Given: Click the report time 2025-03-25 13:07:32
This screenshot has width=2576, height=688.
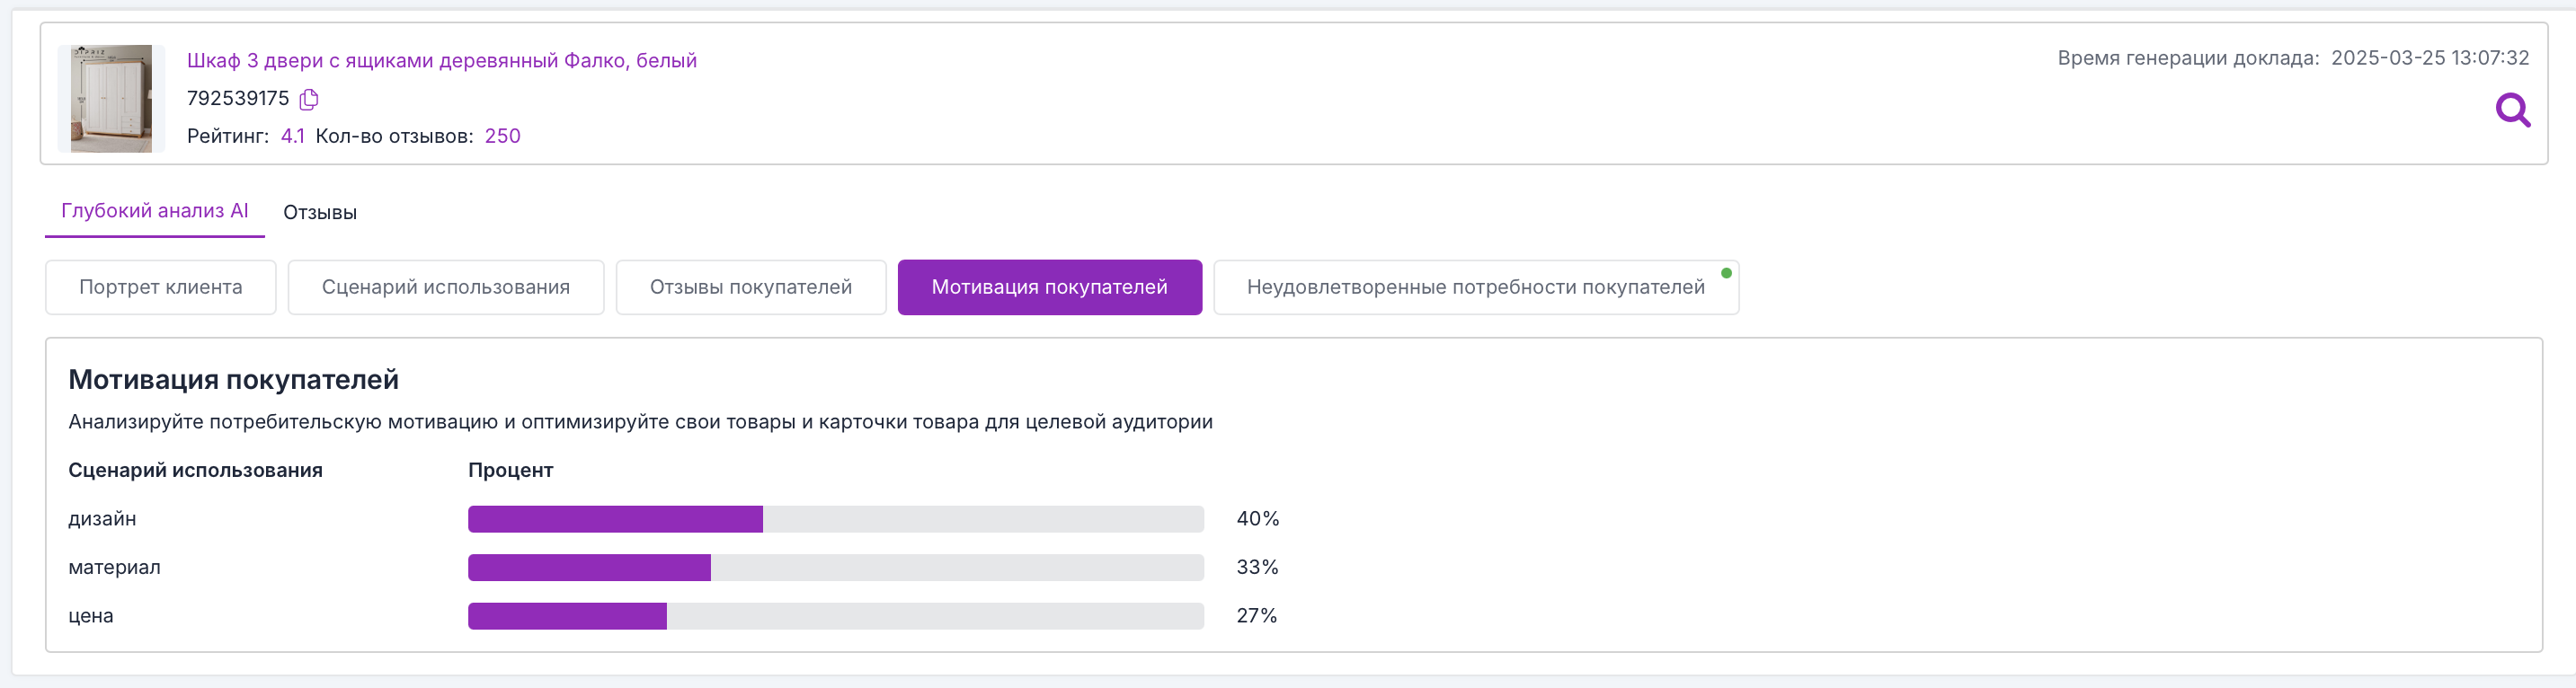Looking at the screenshot, I should (2430, 58).
